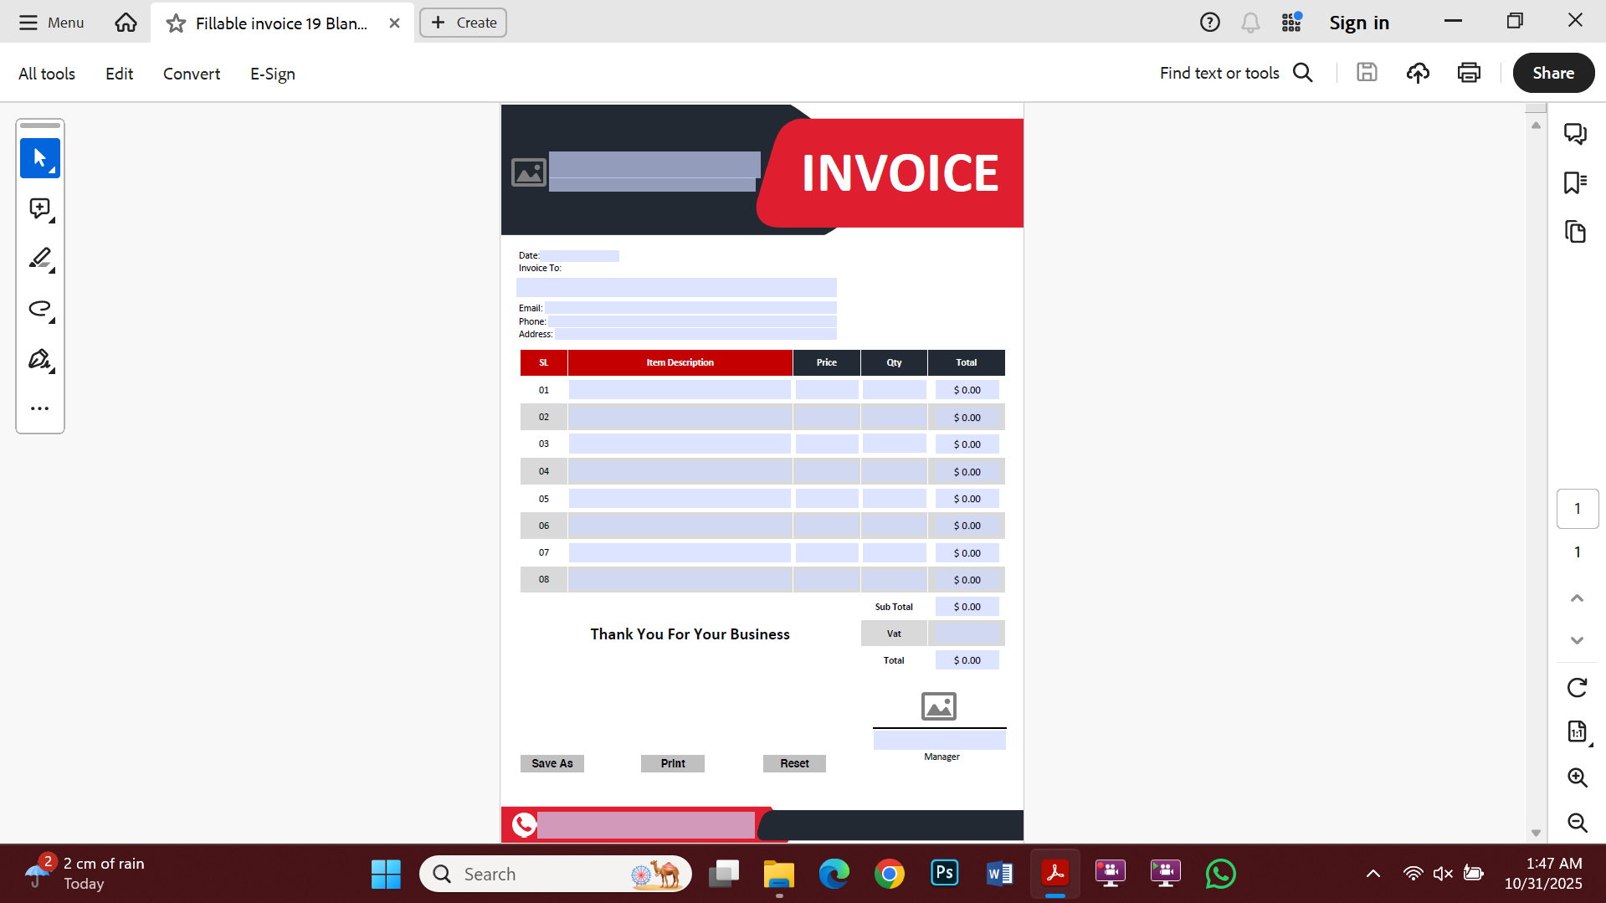The height and width of the screenshot is (903, 1606).
Task: Select the Highlight text tool
Action: click(x=39, y=259)
